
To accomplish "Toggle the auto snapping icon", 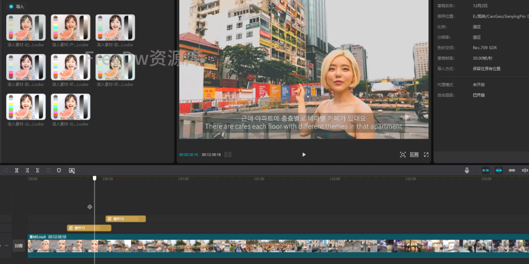I will (499, 170).
